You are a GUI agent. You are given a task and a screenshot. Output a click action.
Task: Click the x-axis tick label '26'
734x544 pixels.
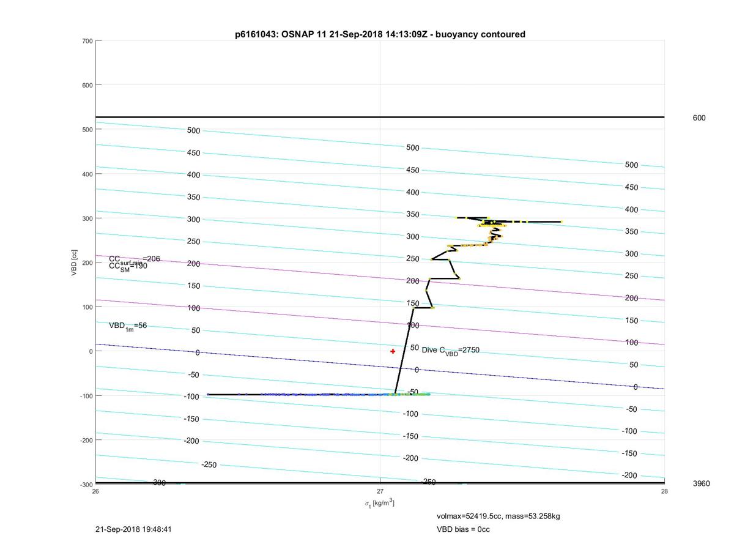(95, 491)
